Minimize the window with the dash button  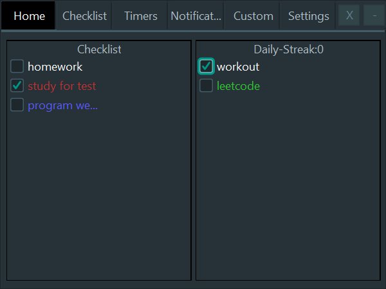[374, 15]
